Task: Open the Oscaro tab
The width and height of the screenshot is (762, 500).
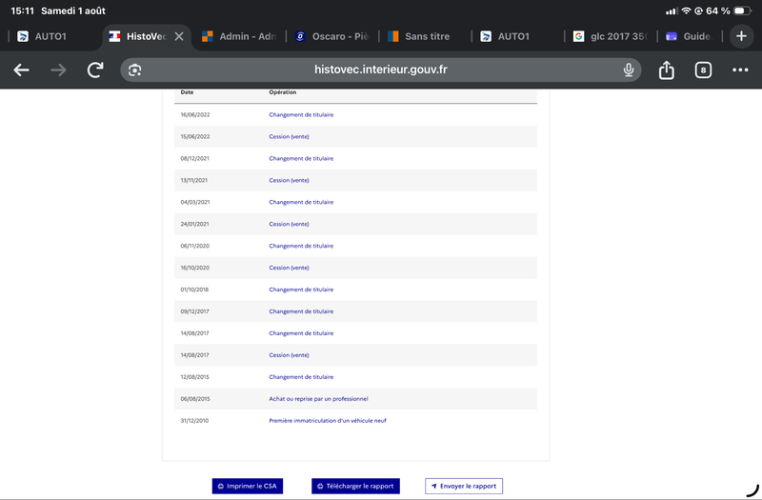Action: click(331, 36)
